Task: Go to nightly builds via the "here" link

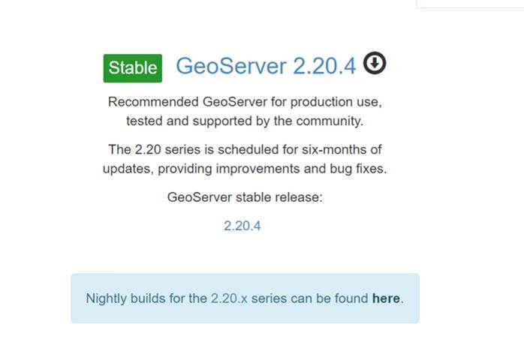Action: click(386, 298)
